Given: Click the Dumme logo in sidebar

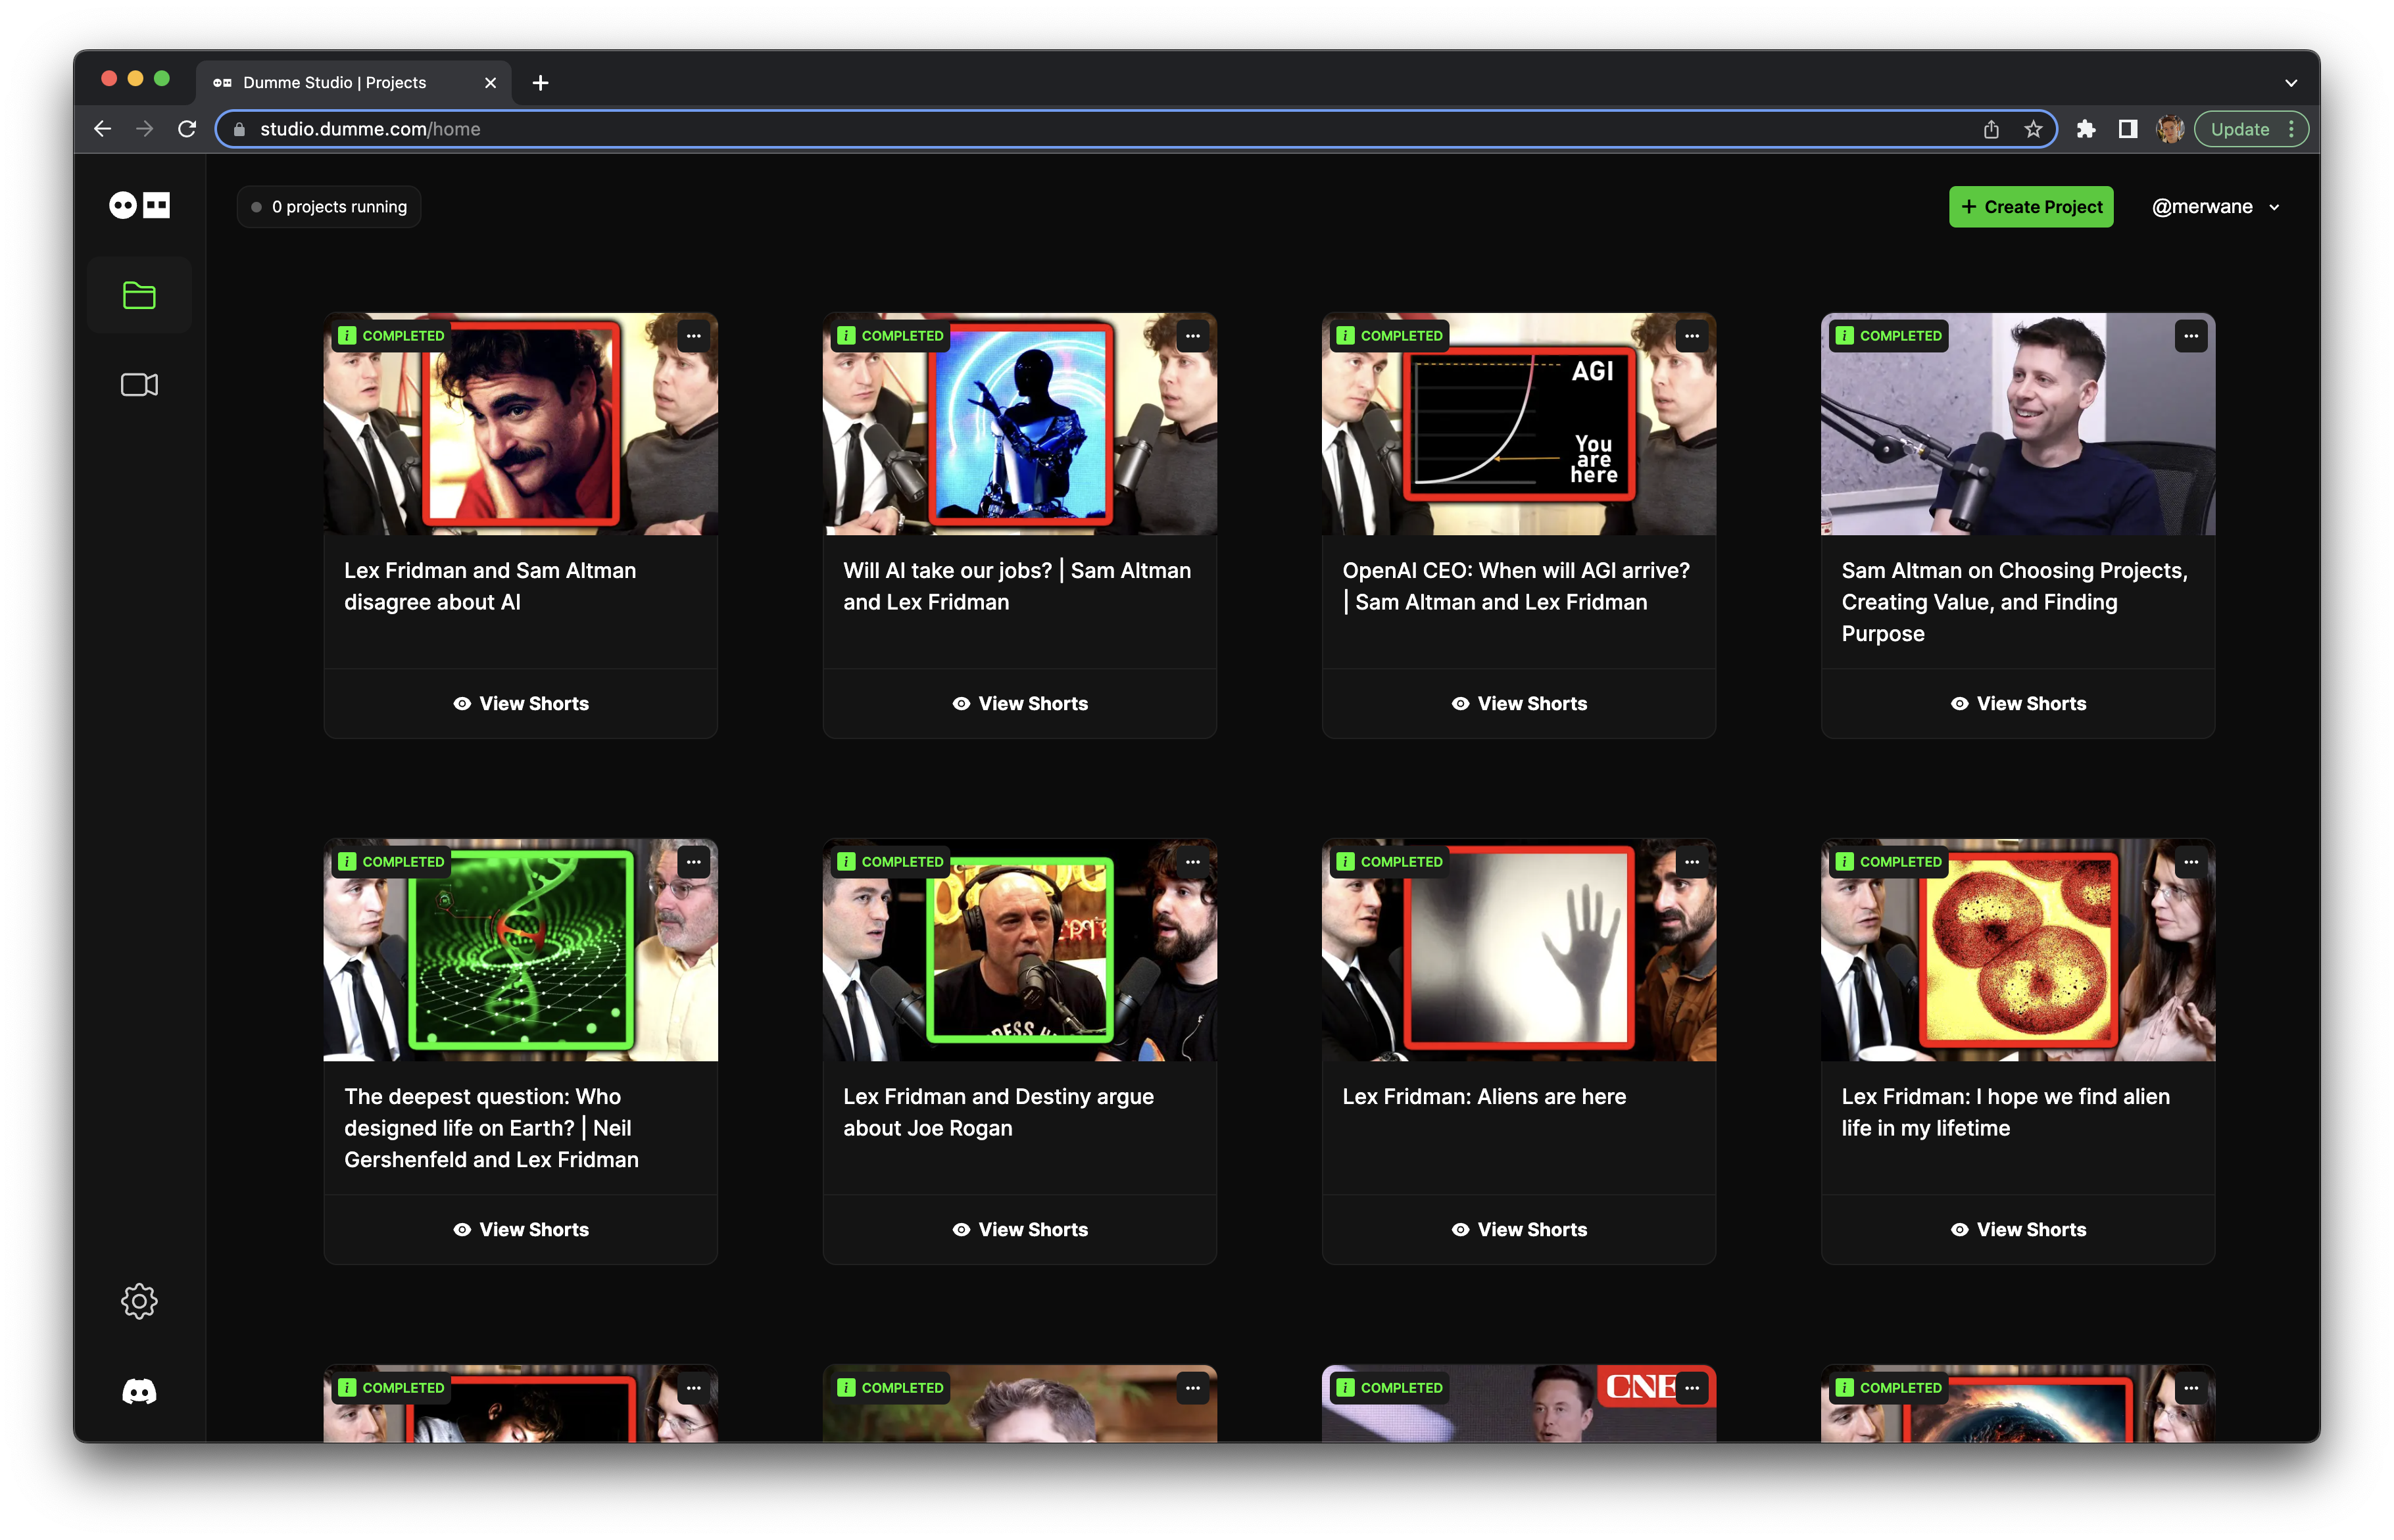Looking at the screenshot, I should (x=139, y=205).
